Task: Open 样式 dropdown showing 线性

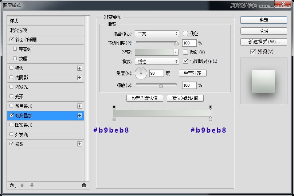Action: point(157,61)
